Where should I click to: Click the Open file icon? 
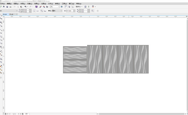click(4, 7)
